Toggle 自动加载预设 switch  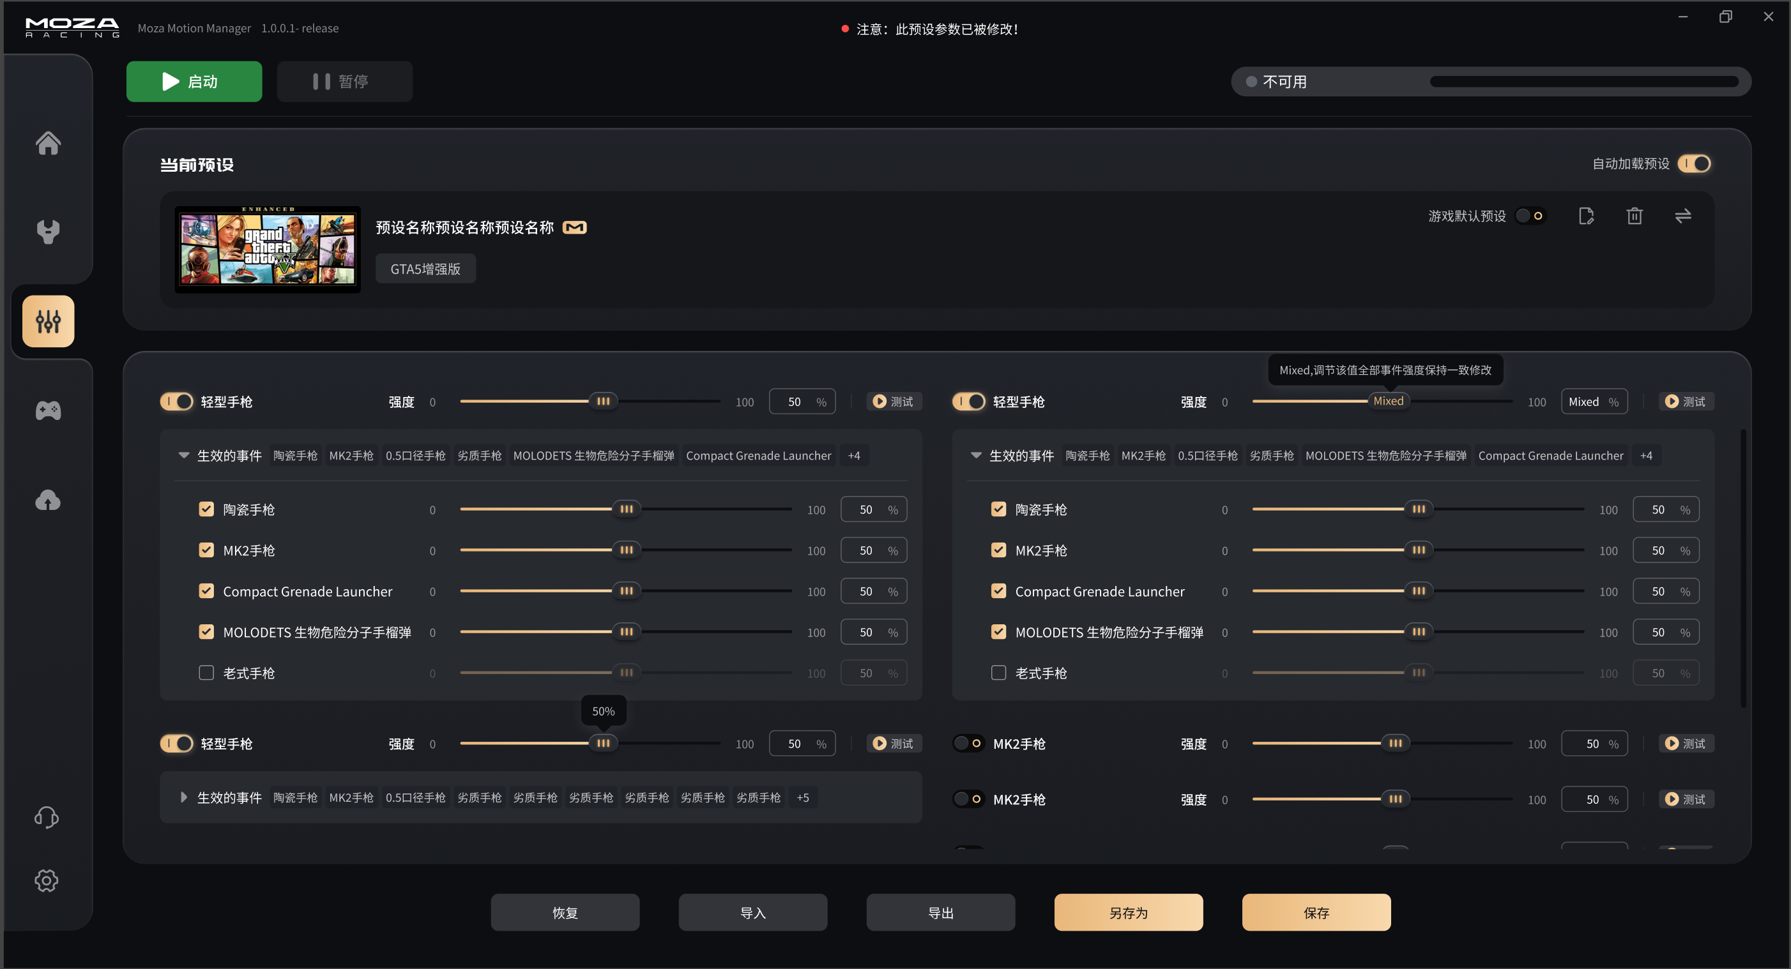pos(1695,164)
